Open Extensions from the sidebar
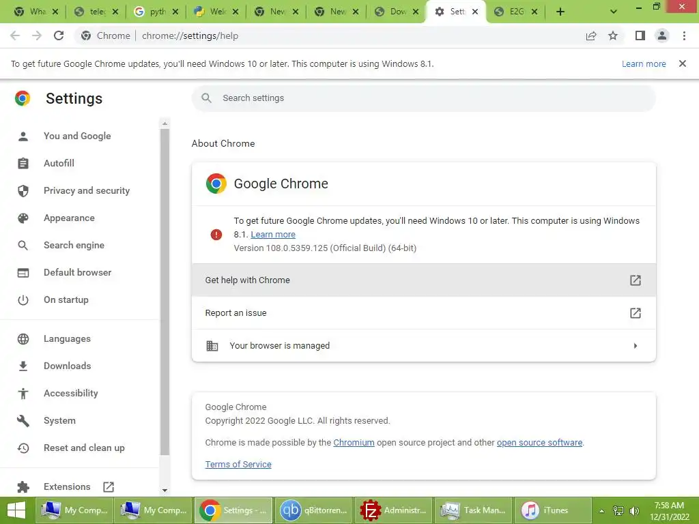699x524 pixels. 67,486
